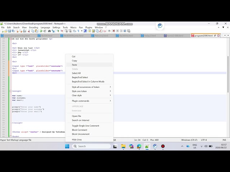
Task: Save the current file using the toolbar
Action: pos(9,31)
